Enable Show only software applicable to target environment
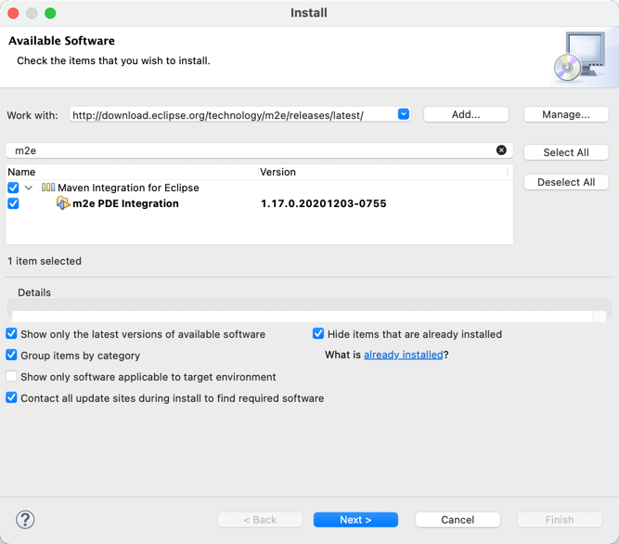This screenshot has width=619, height=544. coord(11,376)
